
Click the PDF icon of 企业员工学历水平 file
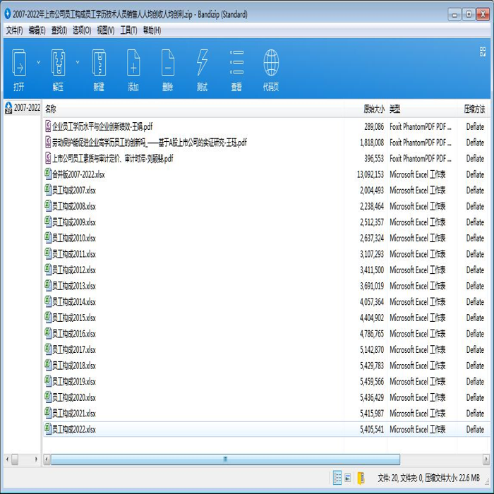point(47,126)
